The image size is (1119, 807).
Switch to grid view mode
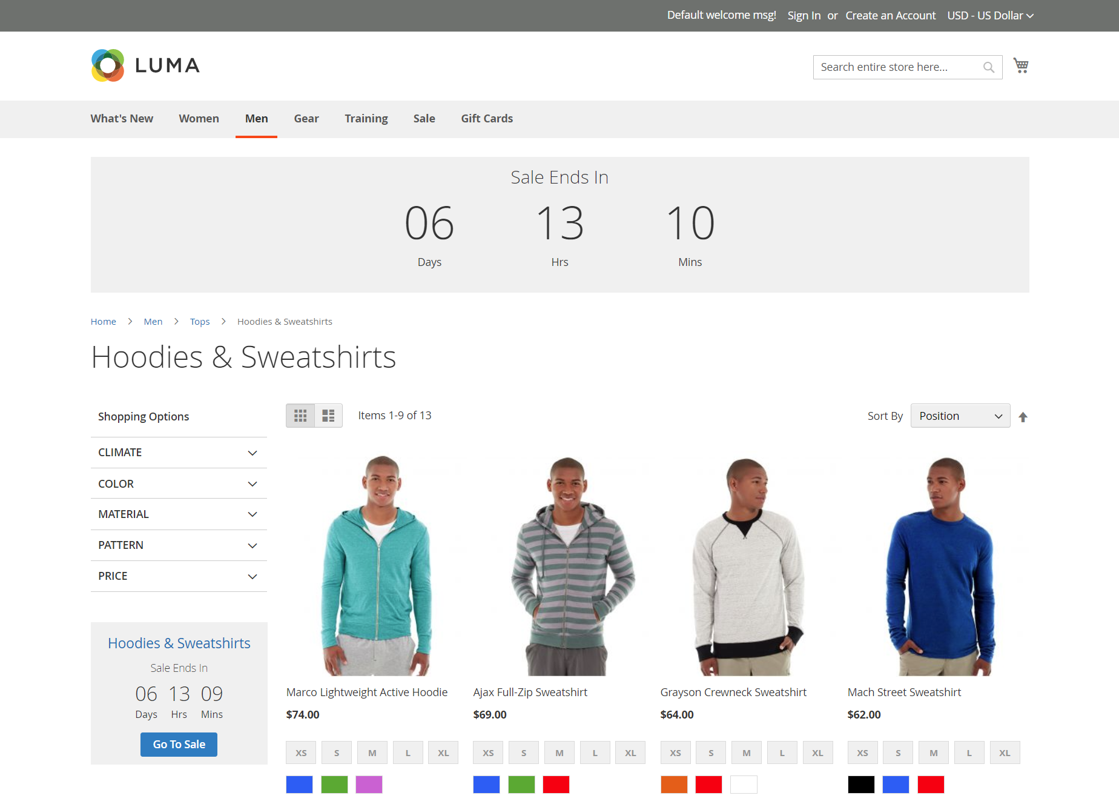tap(300, 416)
